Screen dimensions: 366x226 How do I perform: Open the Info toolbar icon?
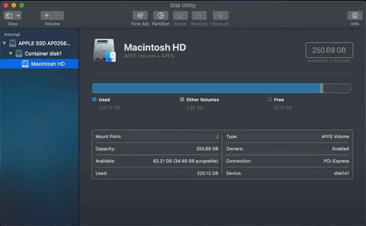[x=355, y=15]
